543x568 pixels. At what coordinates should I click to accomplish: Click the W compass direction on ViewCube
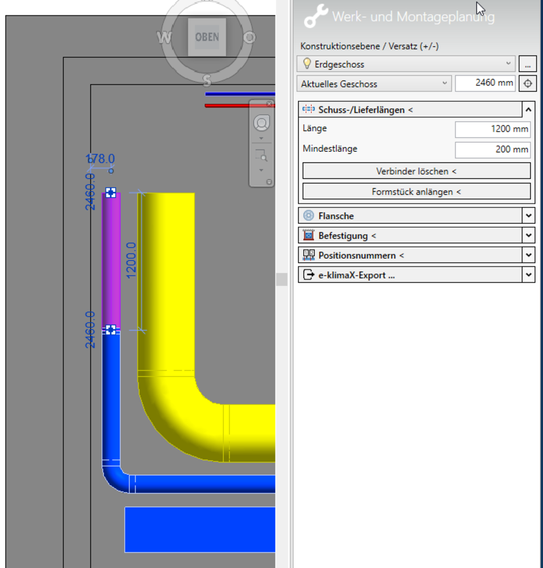(x=164, y=38)
